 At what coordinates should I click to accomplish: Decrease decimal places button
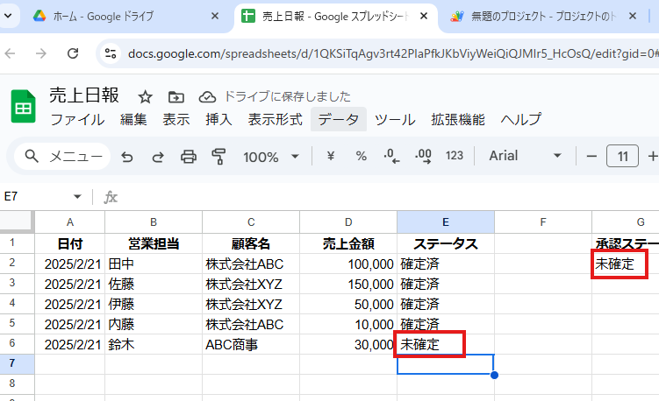click(x=391, y=156)
